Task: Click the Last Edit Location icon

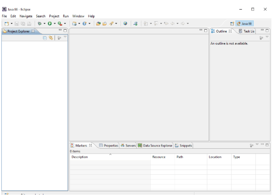Action: pyautogui.click(x=166, y=23)
